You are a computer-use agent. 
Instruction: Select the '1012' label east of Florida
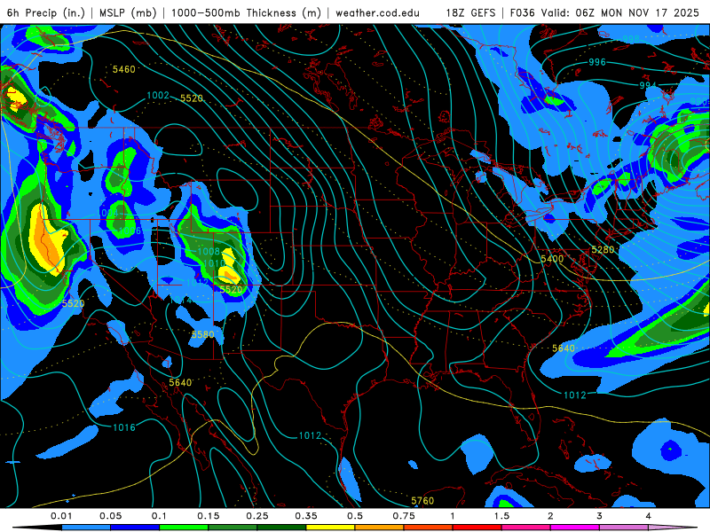[x=574, y=395]
